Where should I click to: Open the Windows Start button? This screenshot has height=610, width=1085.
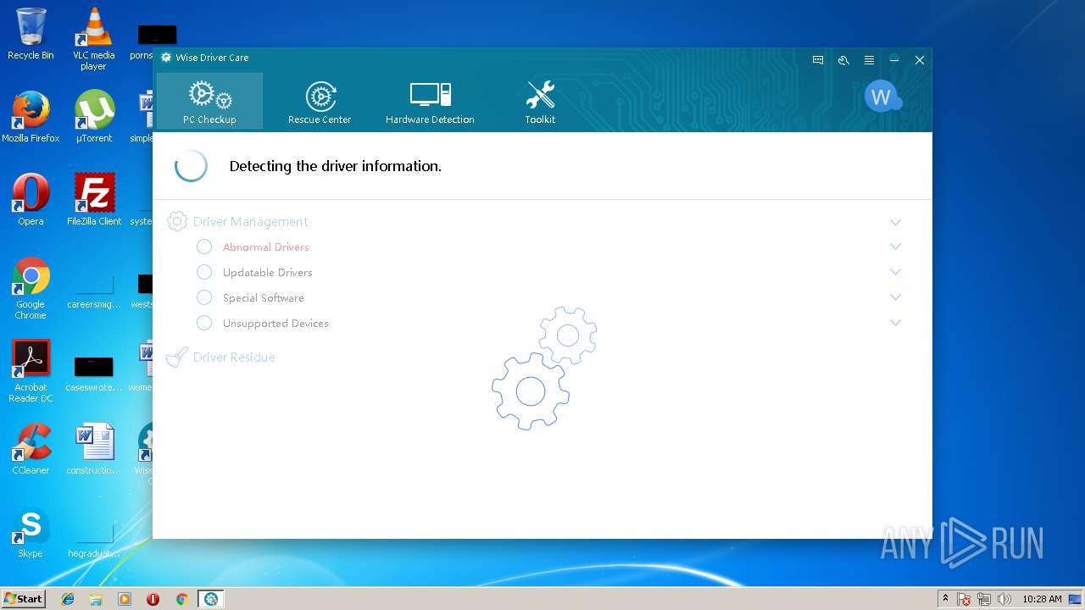[x=23, y=598]
